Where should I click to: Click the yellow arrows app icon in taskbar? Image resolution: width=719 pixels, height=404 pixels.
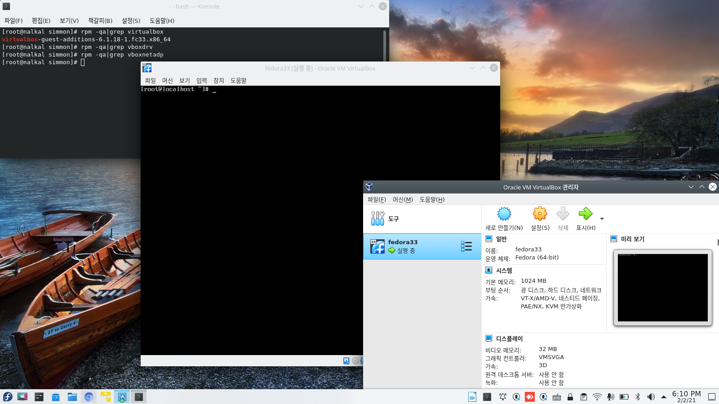pos(106,397)
